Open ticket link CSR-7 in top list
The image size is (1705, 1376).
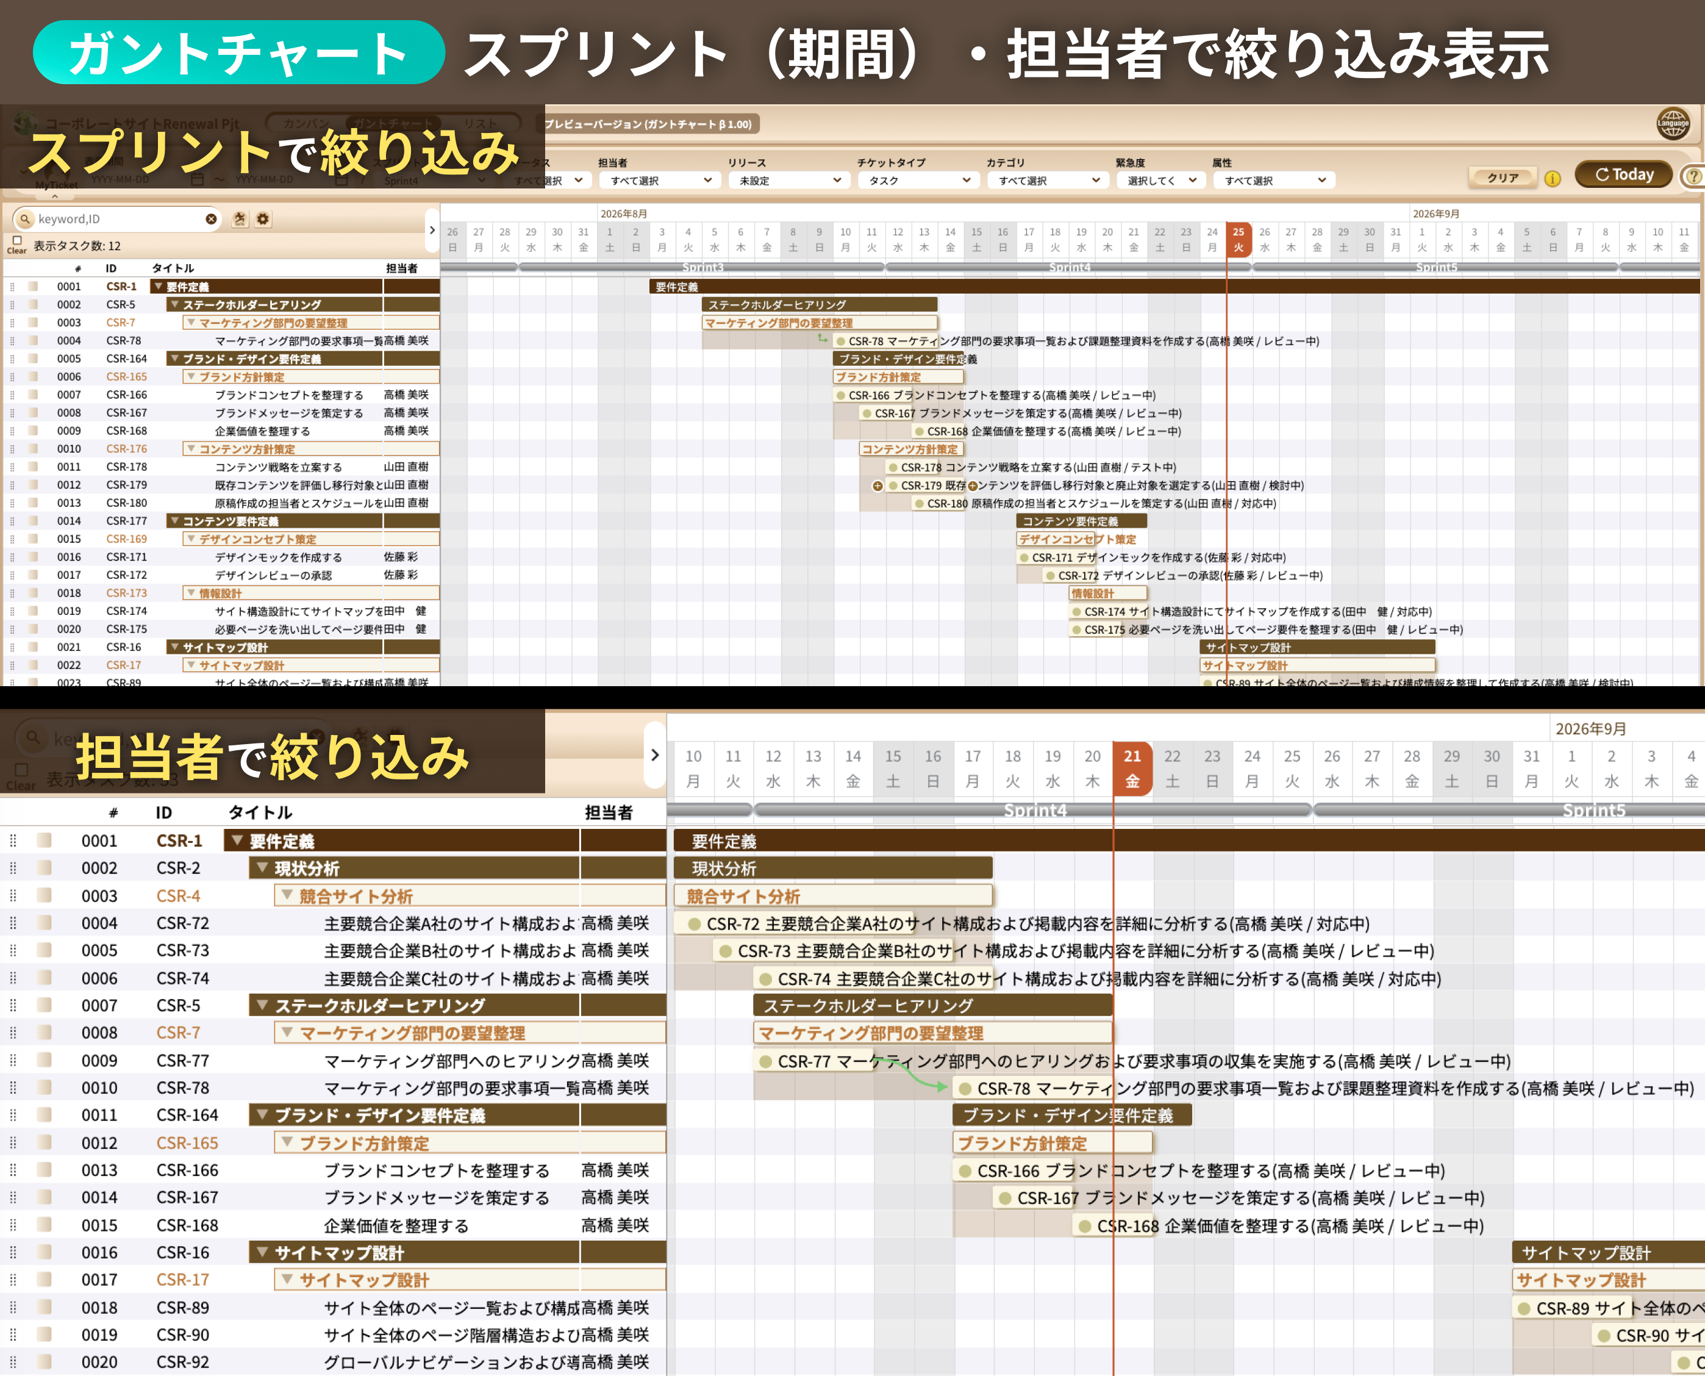click(x=121, y=323)
